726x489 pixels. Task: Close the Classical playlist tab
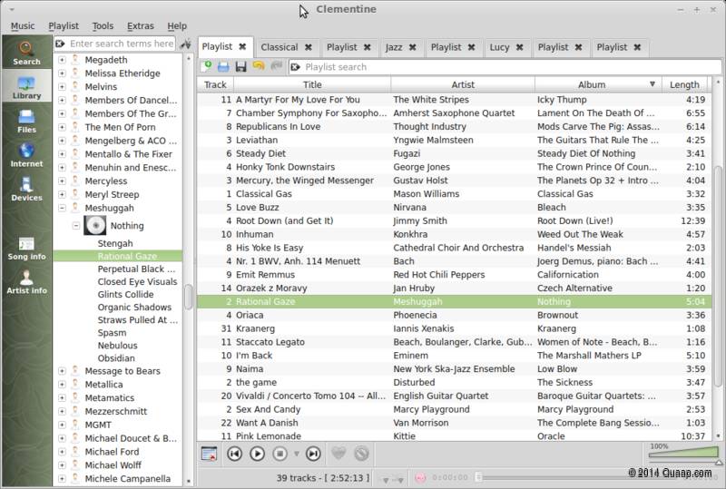(x=309, y=47)
